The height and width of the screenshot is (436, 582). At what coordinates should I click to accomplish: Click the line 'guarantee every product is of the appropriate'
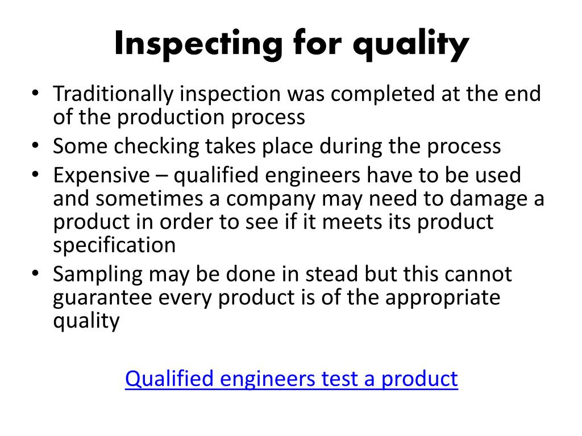point(277,297)
